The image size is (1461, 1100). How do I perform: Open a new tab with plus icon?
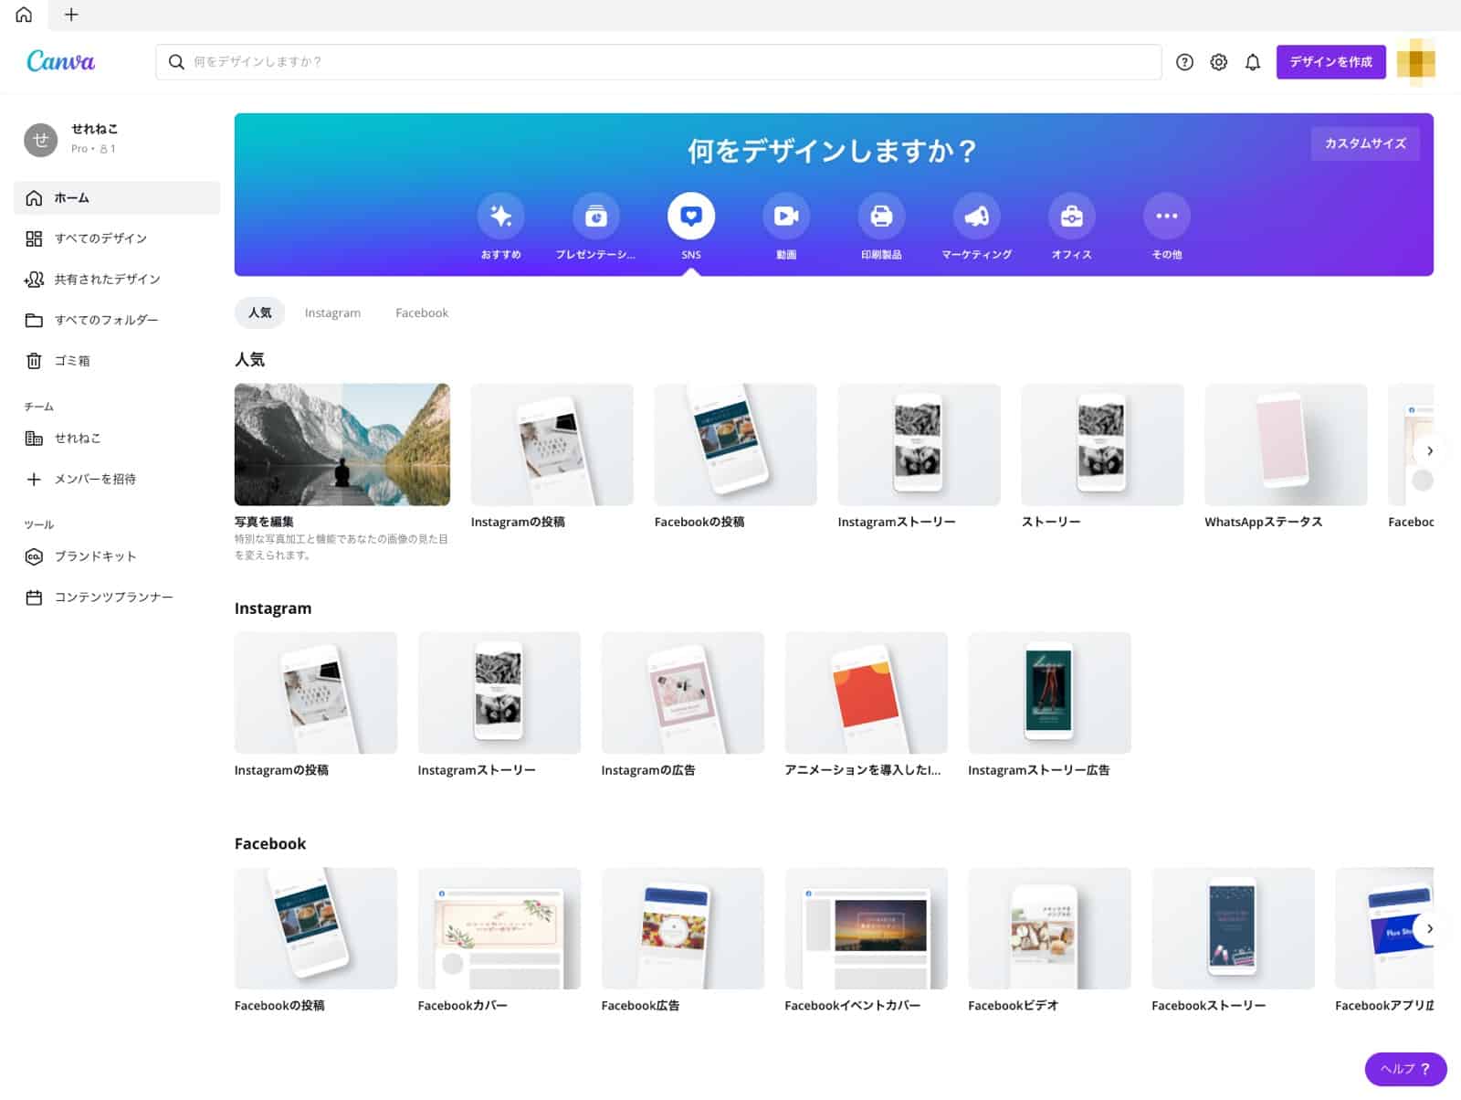[71, 15]
